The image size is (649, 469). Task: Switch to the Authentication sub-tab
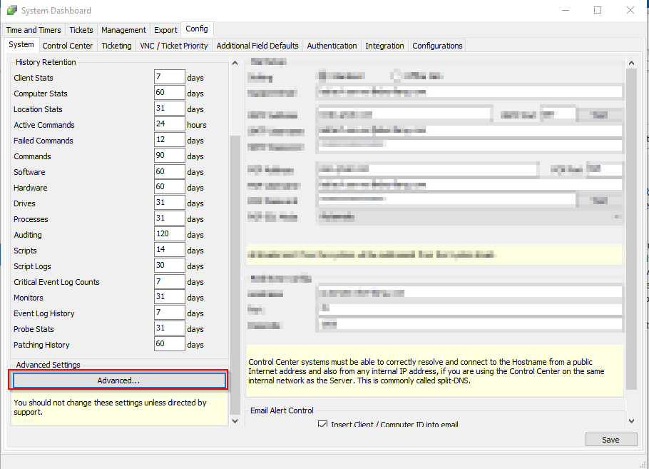pos(332,46)
